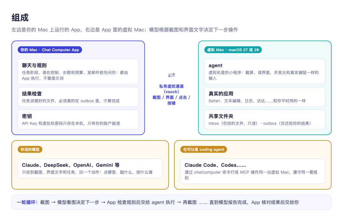The width and height of the screenshot is (343, 221).
Task: Click the description starting with 只收到截图
Action: (x=87, y=172)
